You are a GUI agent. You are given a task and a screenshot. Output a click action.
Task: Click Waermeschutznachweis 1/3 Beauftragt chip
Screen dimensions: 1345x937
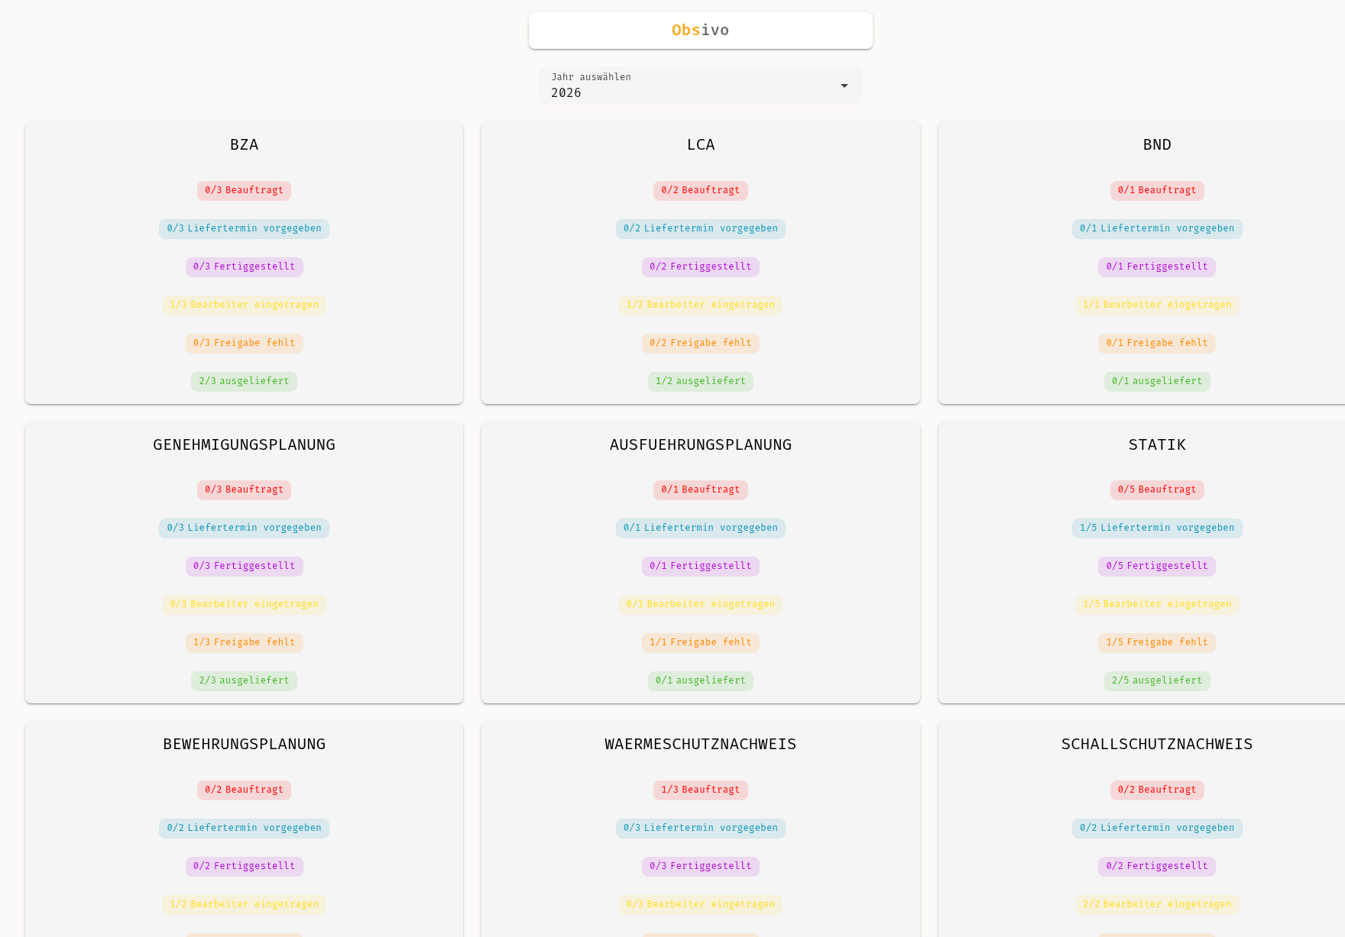pos(701,790)
